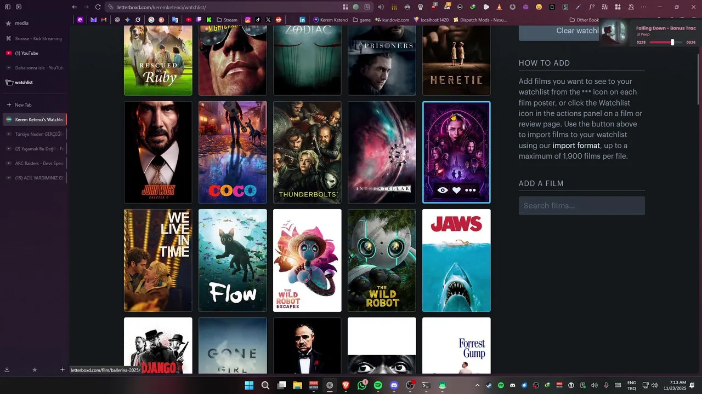Open the Google bookmark icon
702x394 pixels.
(151, 20)
